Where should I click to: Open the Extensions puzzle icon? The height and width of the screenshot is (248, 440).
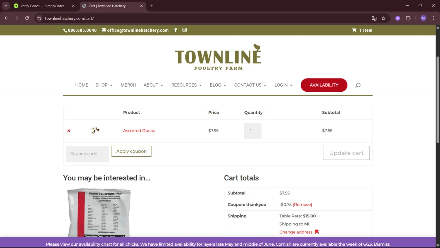click(408, 18)
